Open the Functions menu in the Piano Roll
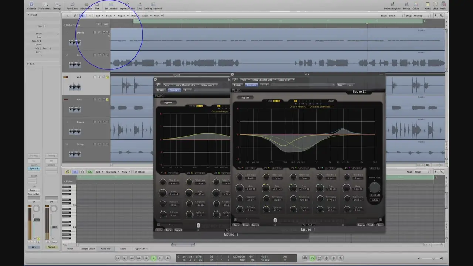 [x=112, y=172]
